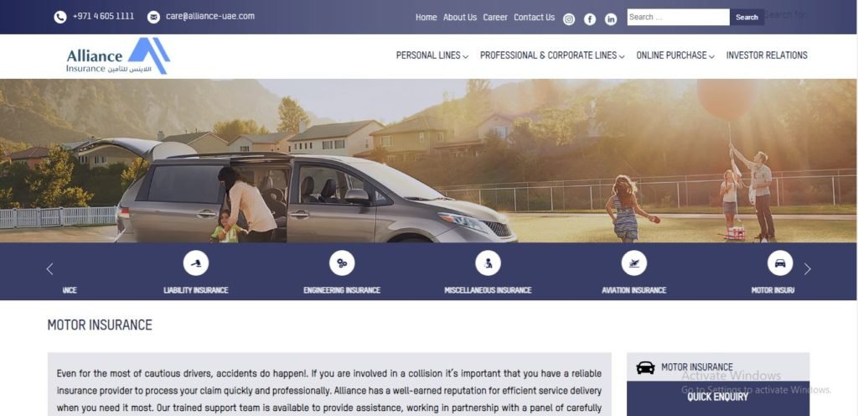Open the Contact Us link

534,18
